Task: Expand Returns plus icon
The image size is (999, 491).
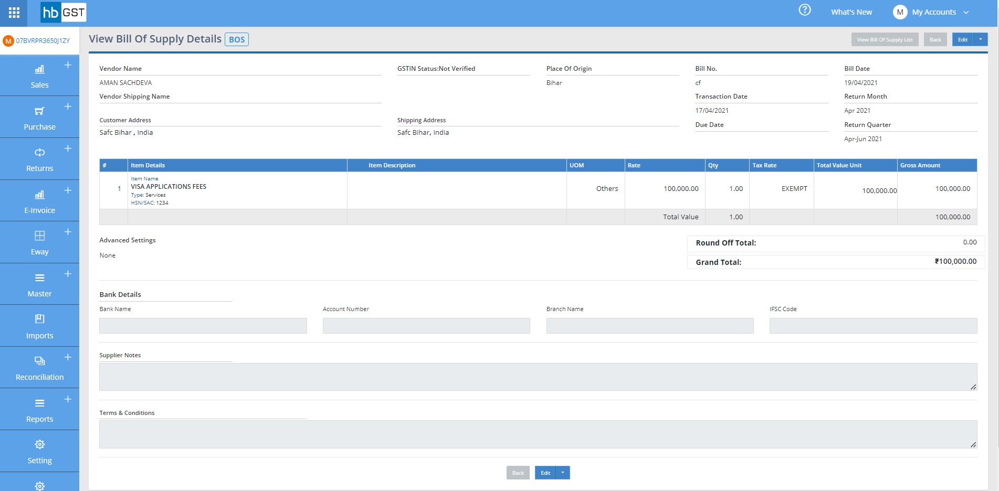Action: point(68,148)
